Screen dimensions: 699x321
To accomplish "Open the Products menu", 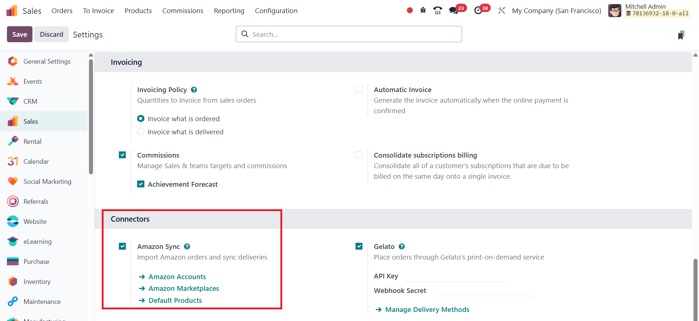I will (138, 11).
